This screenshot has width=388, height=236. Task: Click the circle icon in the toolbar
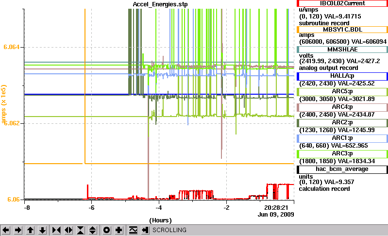click(x=107, y=230)
